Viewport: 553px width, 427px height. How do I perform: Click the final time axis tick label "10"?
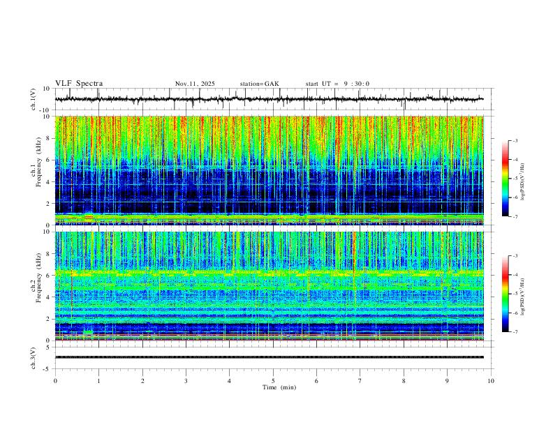pos(491,381)
